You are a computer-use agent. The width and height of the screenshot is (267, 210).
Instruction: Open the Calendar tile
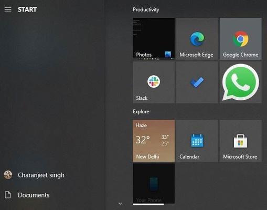197,141
